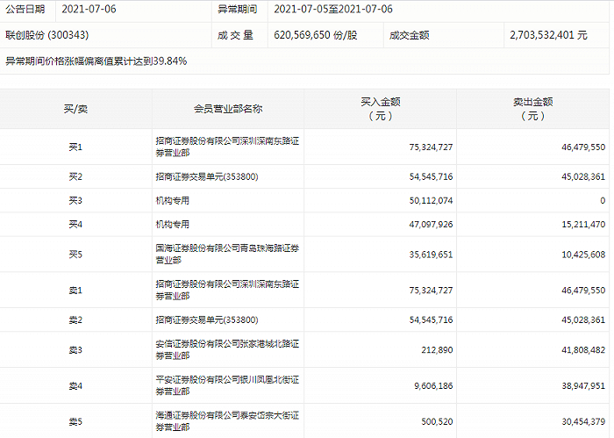Select the sell amount 38,947,951

pos(583,386)
